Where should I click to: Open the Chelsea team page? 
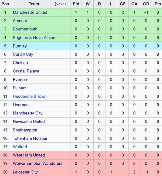(x=20, y=63)
